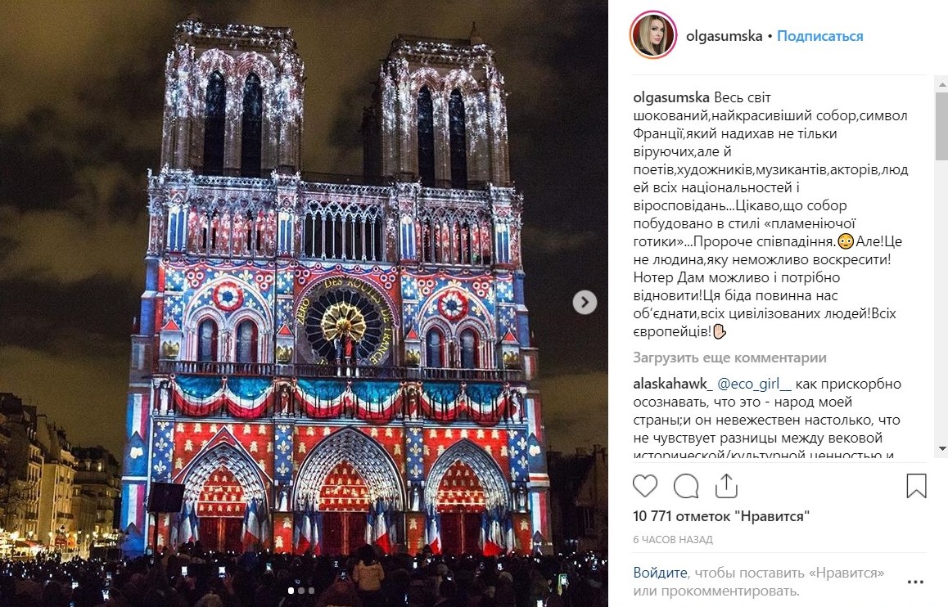948x607 pixels.
Task: Load more comments via Загрузить еще комментарии
Action: coord(729,357)
